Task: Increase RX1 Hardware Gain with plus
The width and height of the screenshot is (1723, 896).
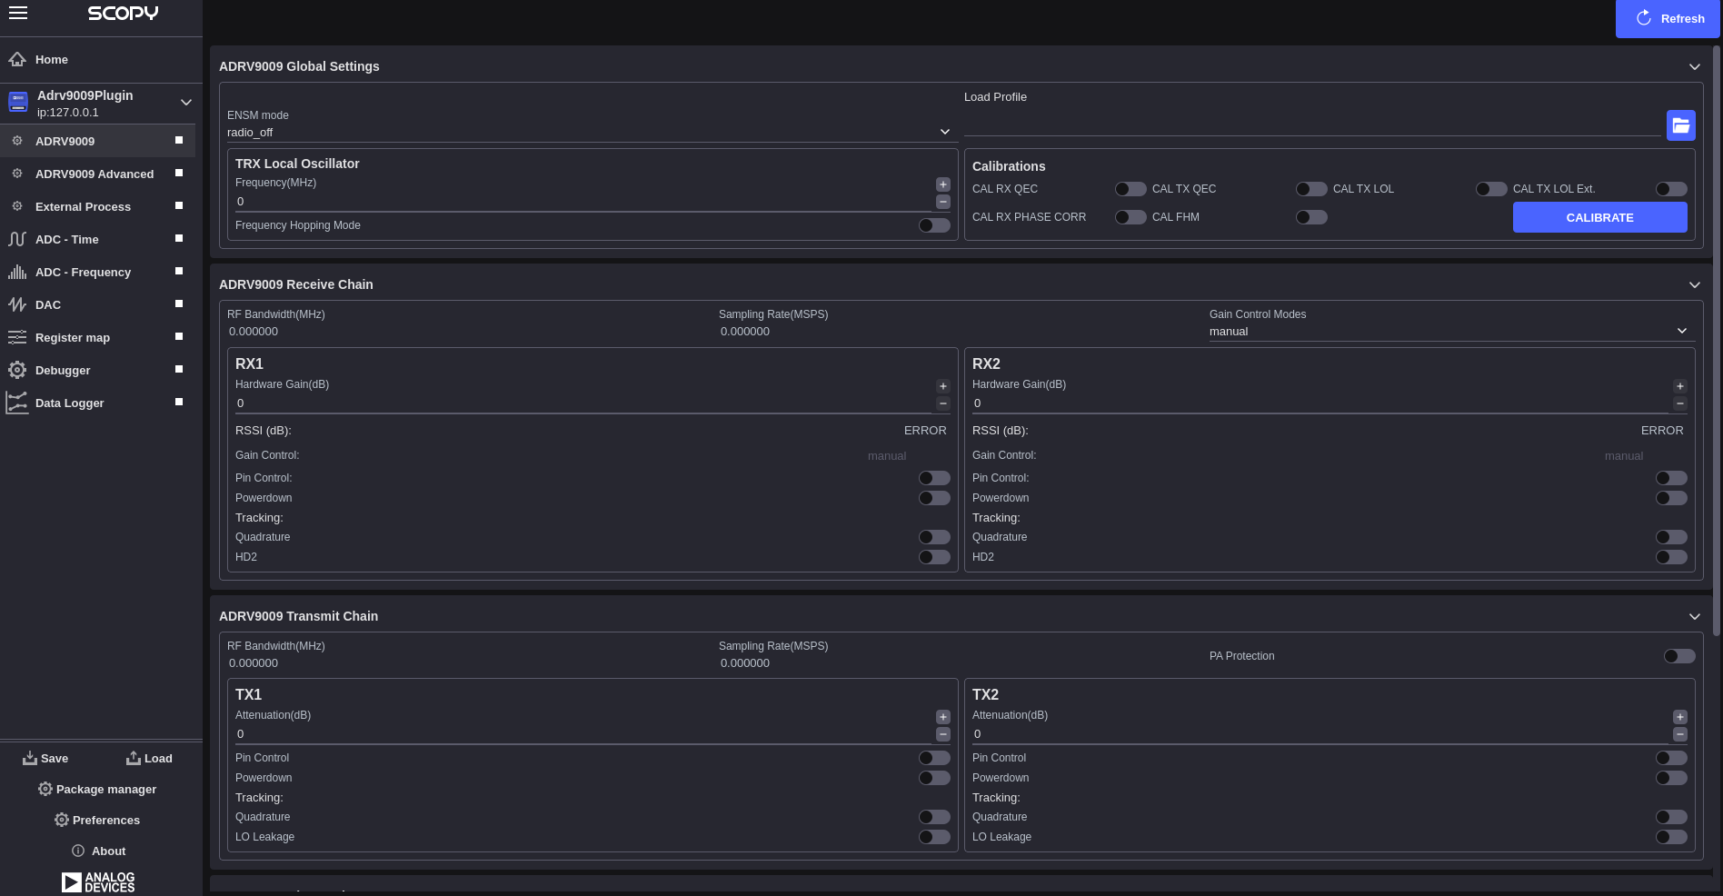Action: click(943, 386)
